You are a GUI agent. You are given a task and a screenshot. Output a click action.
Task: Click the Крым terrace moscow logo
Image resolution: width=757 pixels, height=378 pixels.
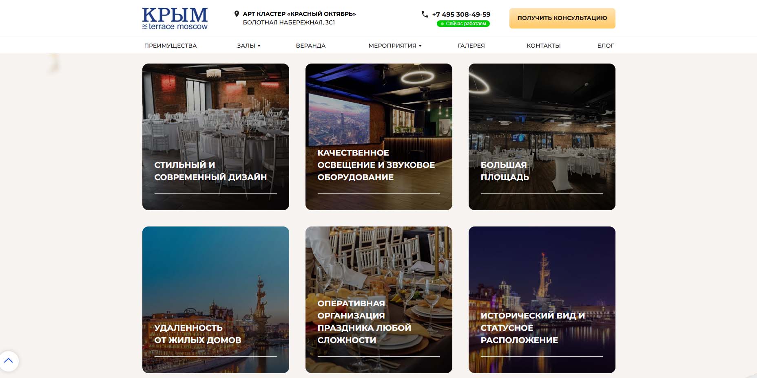tap(175, 18)
